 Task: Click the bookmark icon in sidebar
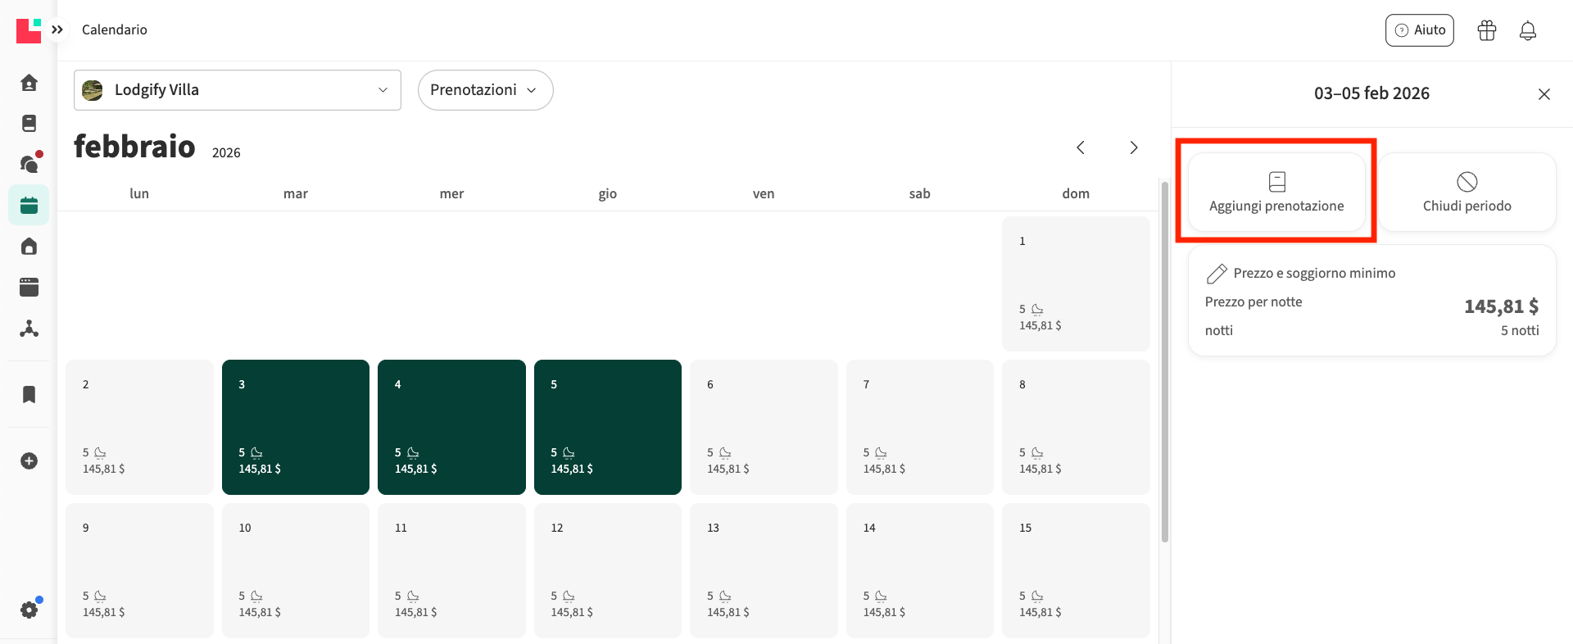[x=29, y=395]
